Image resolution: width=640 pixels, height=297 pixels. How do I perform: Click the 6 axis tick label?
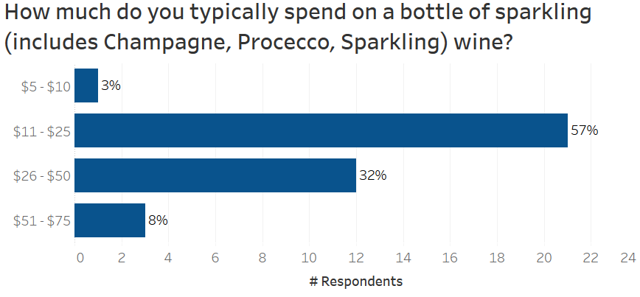tap(215, 257)
